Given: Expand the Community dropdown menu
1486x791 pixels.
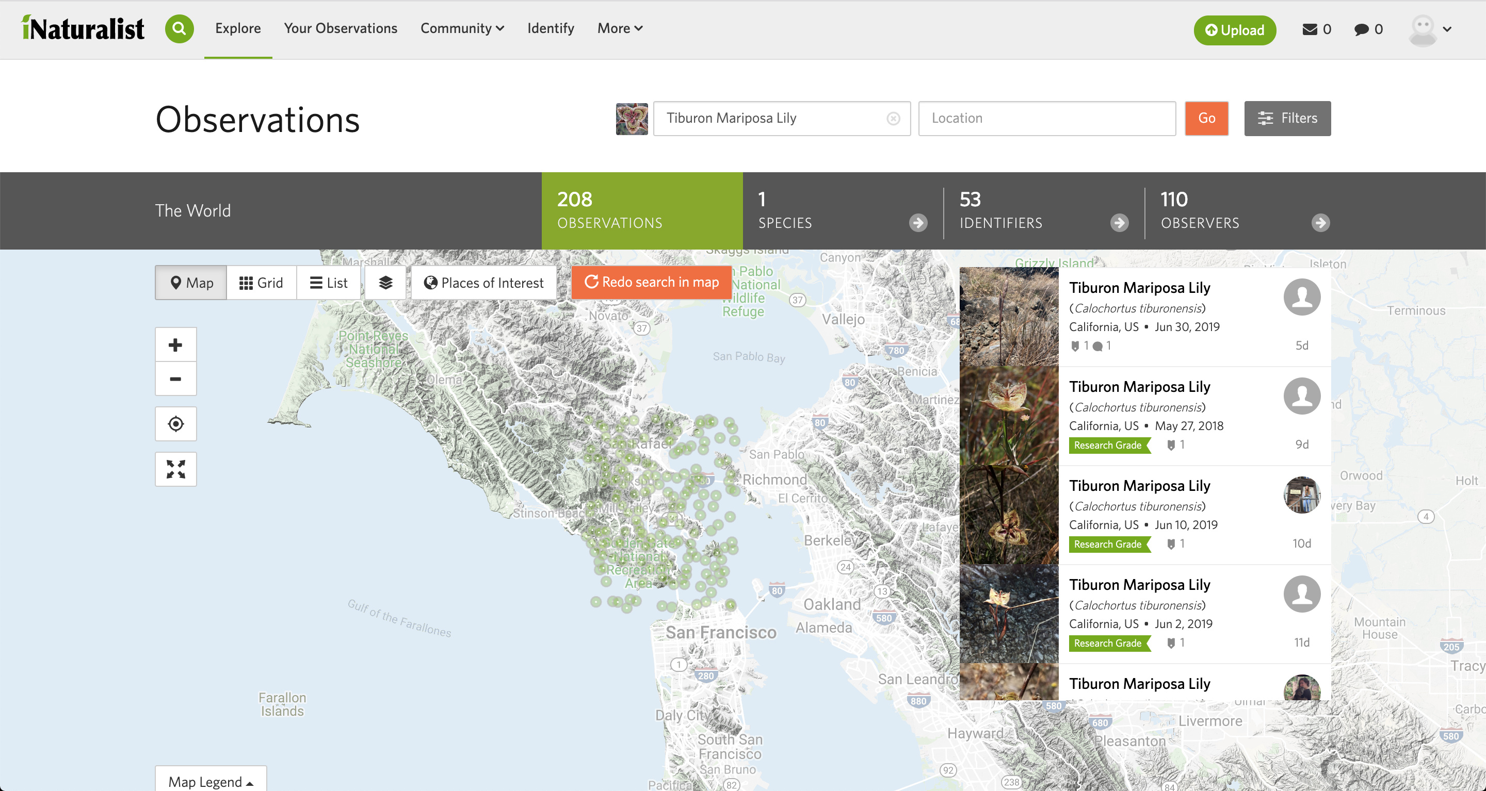Looking at the screenshot, I should (x=462, y=28).
